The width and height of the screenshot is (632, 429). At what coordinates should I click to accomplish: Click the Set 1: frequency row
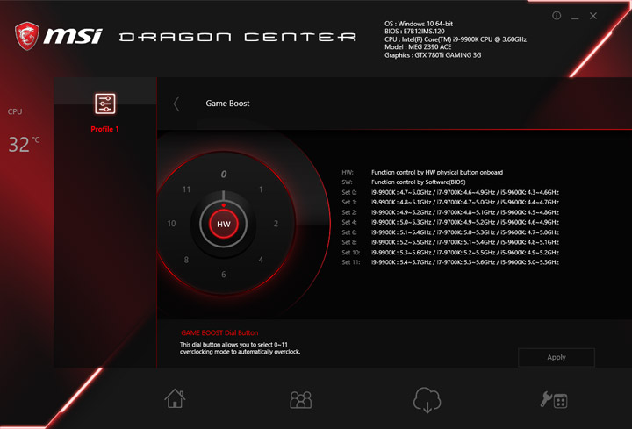click(450, 202)
